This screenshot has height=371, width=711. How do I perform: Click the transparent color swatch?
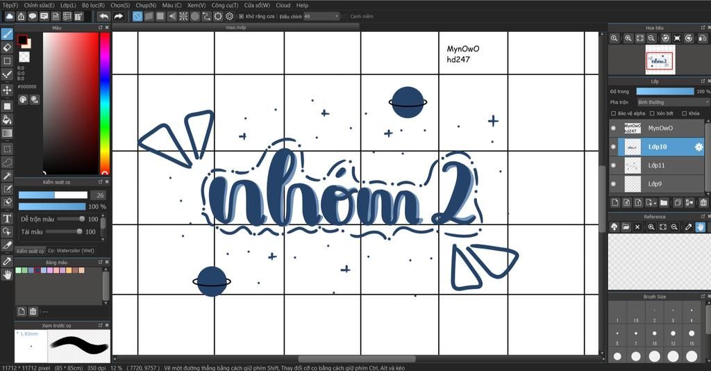click(x=24, y=57)
